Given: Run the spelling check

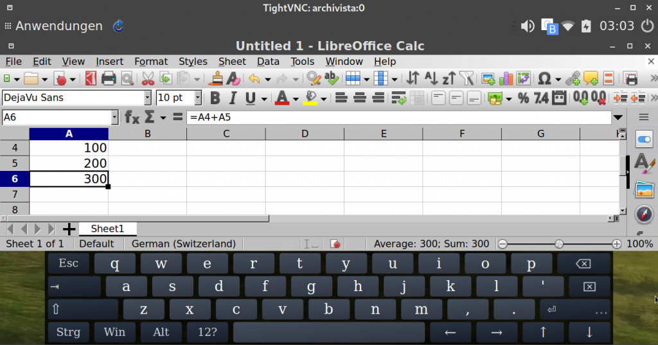Looking at the screenshot, I should coord(332,78).
